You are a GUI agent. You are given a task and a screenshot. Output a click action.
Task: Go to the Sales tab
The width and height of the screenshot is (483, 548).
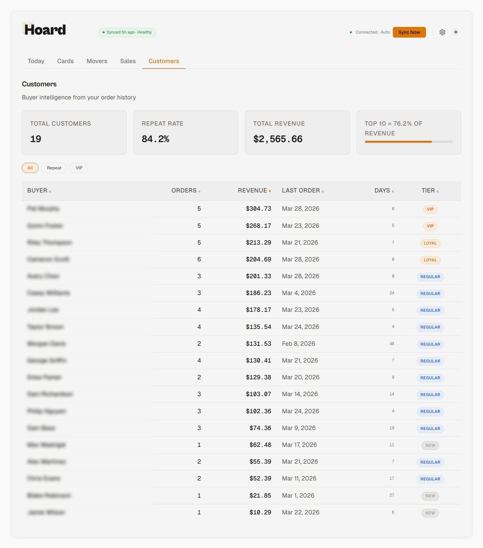(128, 61)
